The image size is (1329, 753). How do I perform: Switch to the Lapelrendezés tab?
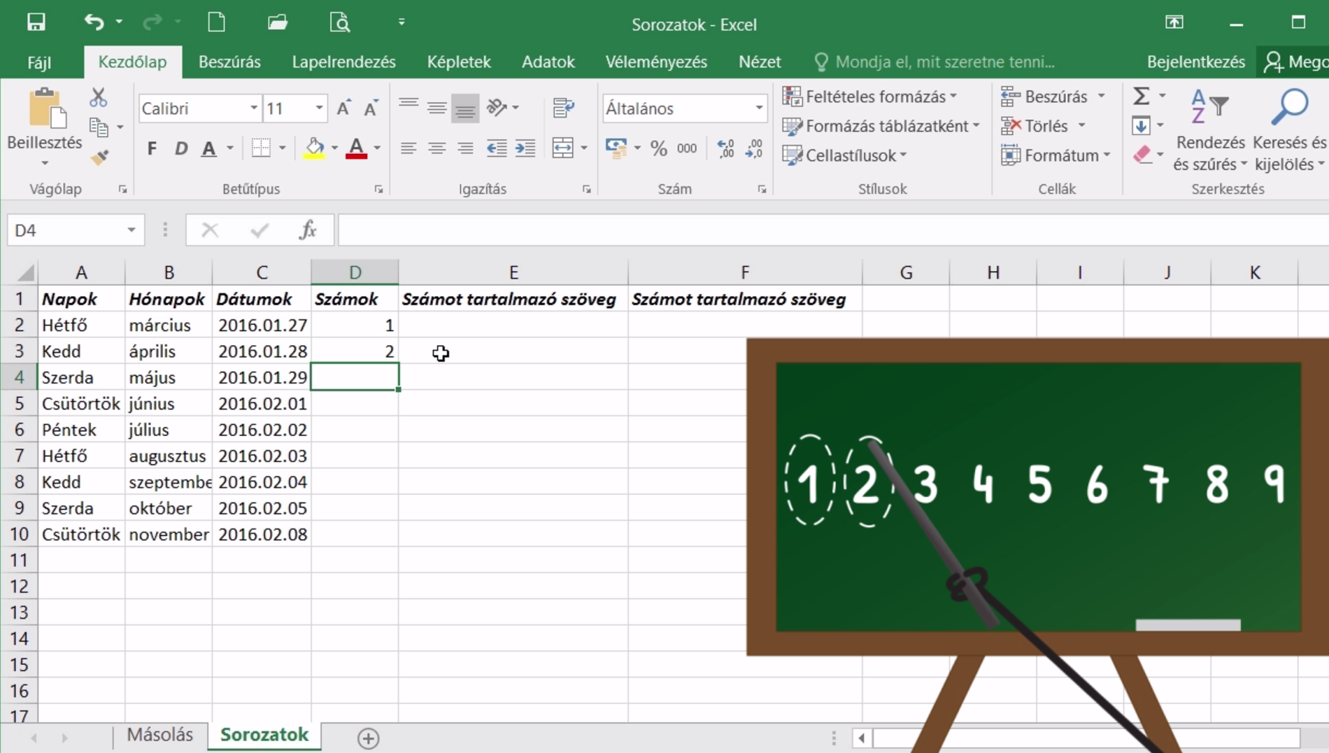[x=343, y=62]
